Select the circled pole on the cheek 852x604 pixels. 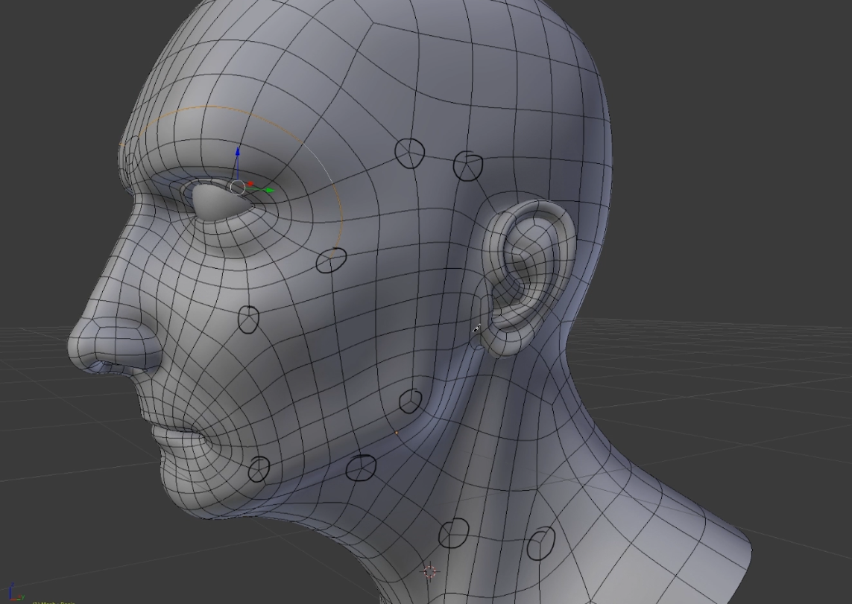pos(250,317)
